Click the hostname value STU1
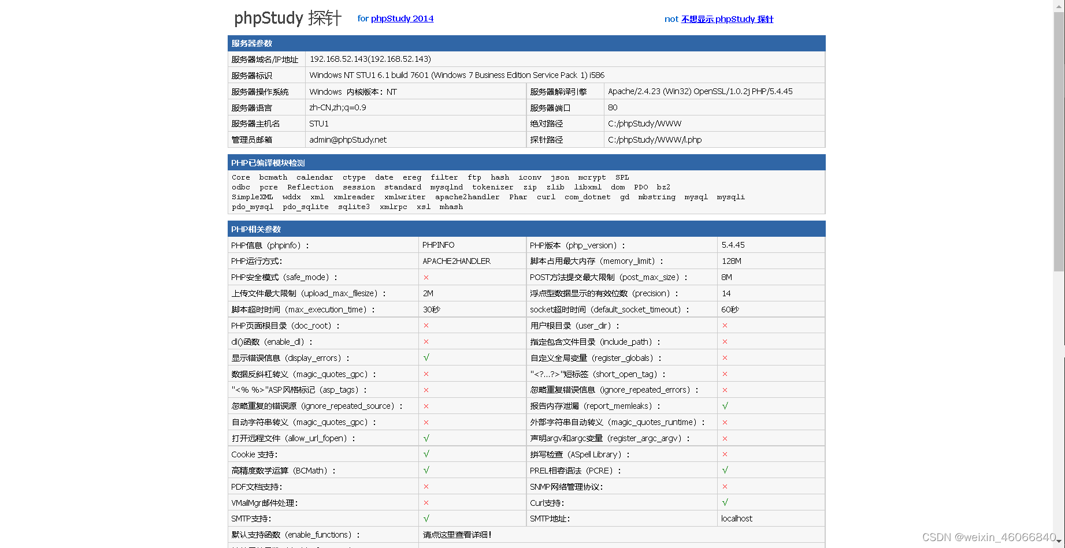 point(319,124)
